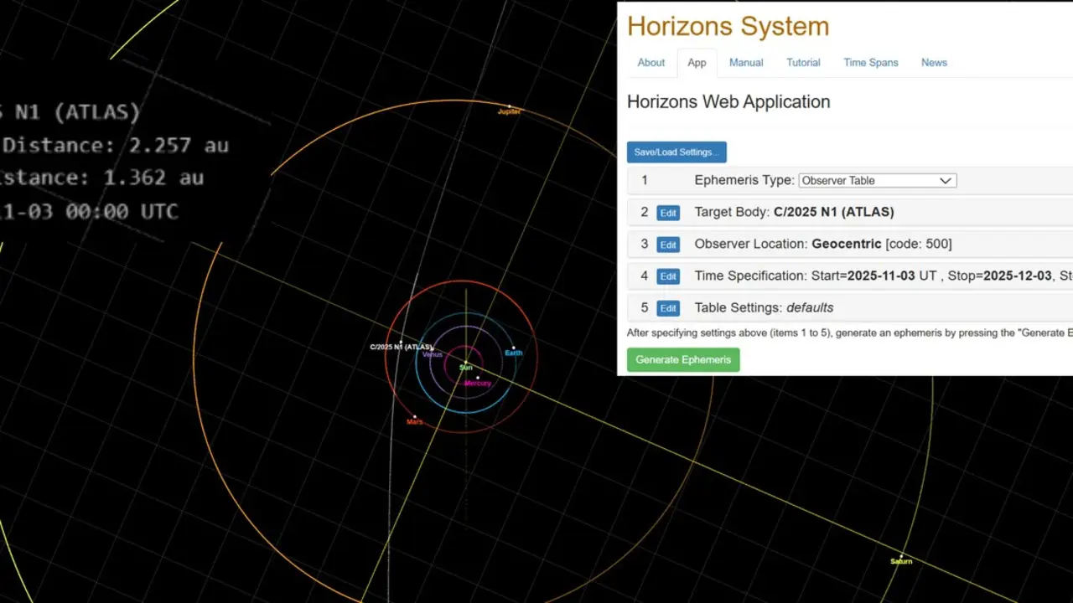Go to the Time Spans tab
Viewport: 1073px width, 603px height.
(x=870, y=63)
